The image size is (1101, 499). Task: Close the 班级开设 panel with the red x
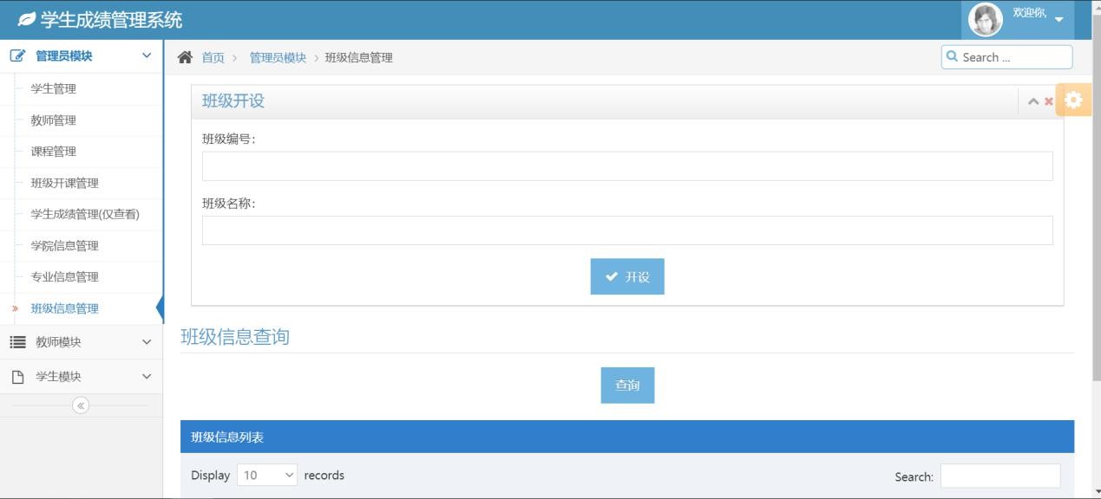pyautogui.click(x=1049, y=101)
